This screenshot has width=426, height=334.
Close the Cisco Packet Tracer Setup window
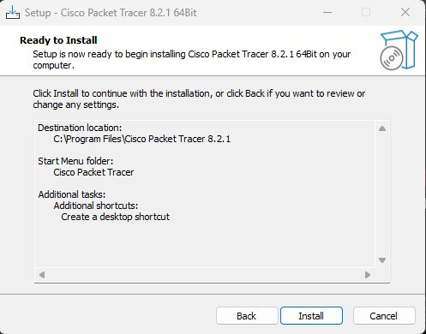click(405, 13)
